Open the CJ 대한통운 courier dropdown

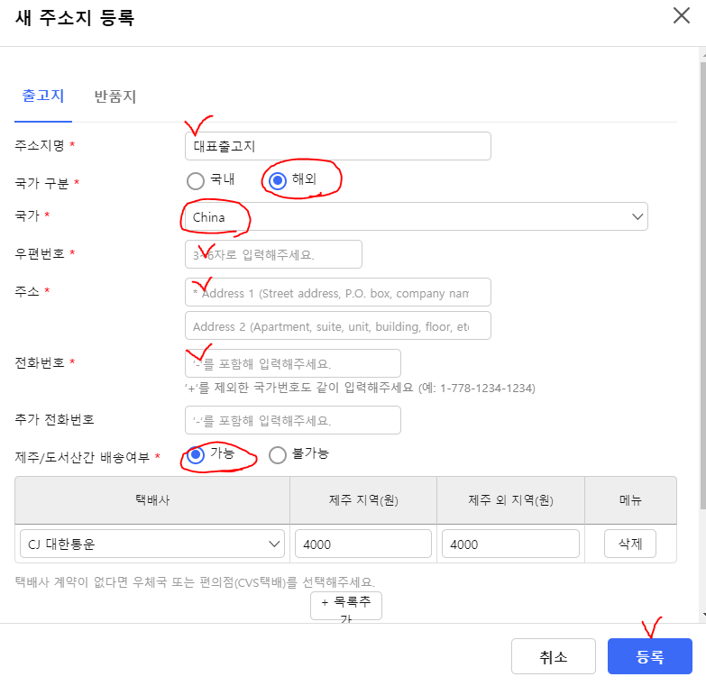pyautogui.click(x=152, y=544)
